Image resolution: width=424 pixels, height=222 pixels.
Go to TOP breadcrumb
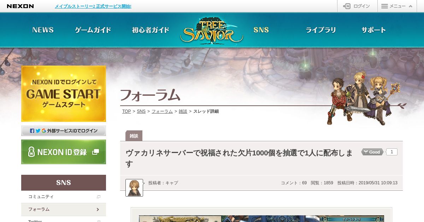pyautogui.click(x=126, y=111)
